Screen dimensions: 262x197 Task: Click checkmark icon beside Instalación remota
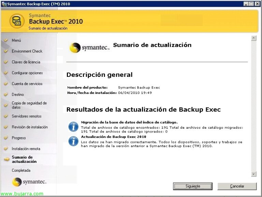coord(6,148)
